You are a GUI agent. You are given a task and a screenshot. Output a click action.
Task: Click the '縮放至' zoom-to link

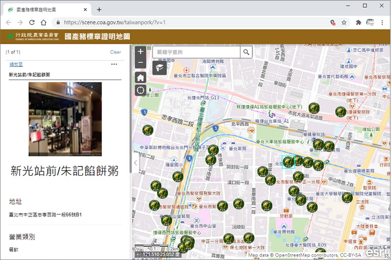tap(16, 64)
